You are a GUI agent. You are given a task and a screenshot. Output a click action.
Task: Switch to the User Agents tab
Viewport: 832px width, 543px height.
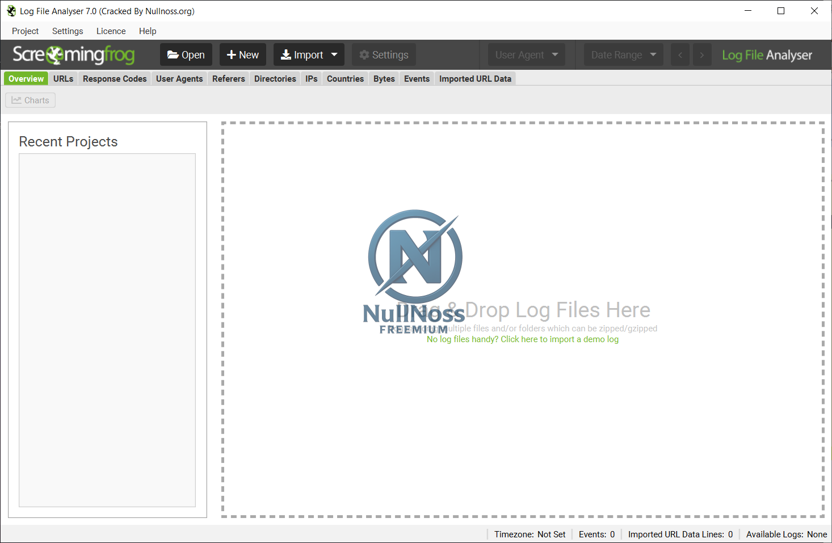pos(179,79)
